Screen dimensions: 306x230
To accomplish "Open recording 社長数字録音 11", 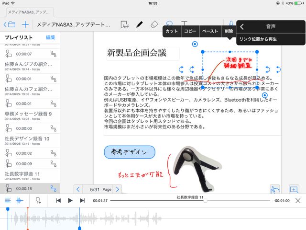I will point(30,176).
